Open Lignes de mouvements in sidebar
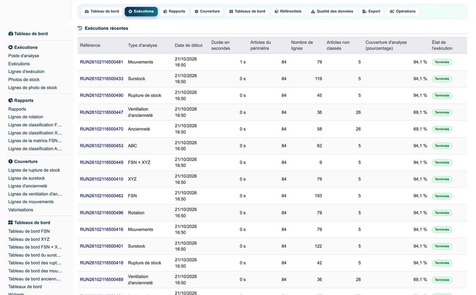 pos(31,202)
